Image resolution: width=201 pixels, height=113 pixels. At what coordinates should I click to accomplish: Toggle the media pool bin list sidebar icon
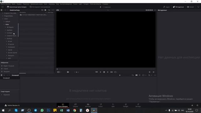point(2,75)
